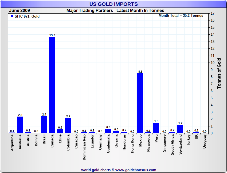Viewport: 227px width, 173px height.
Task: Click the South Africa x-axis label
Action: (x=173, y=146)
